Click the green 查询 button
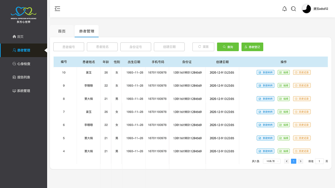 coord(228,47)
